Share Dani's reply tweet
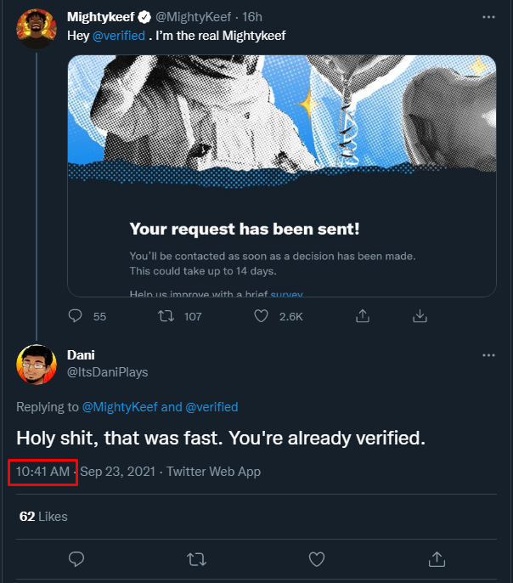The width and height of the screenshot is (513, 583). [x=437, y=558]
